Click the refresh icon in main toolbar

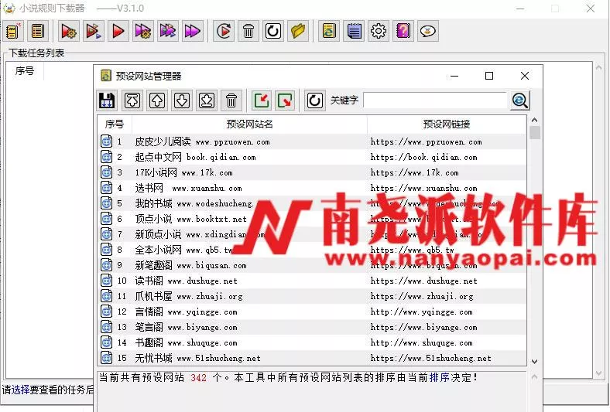click(x=273, y=31)
